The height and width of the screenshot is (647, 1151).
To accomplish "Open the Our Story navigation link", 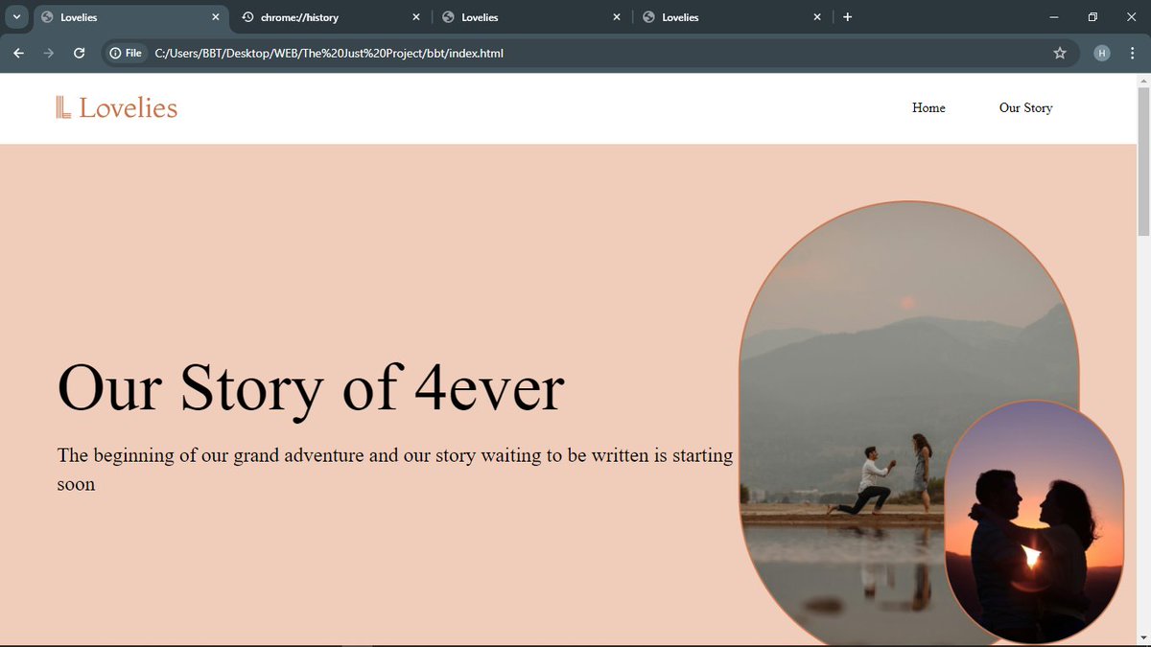I will (1025, 107).
